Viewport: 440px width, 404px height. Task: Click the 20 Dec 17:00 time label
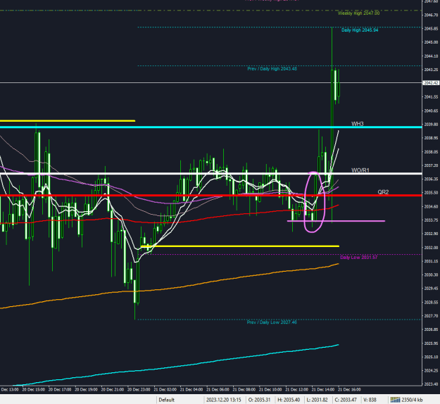coord(60,390)
